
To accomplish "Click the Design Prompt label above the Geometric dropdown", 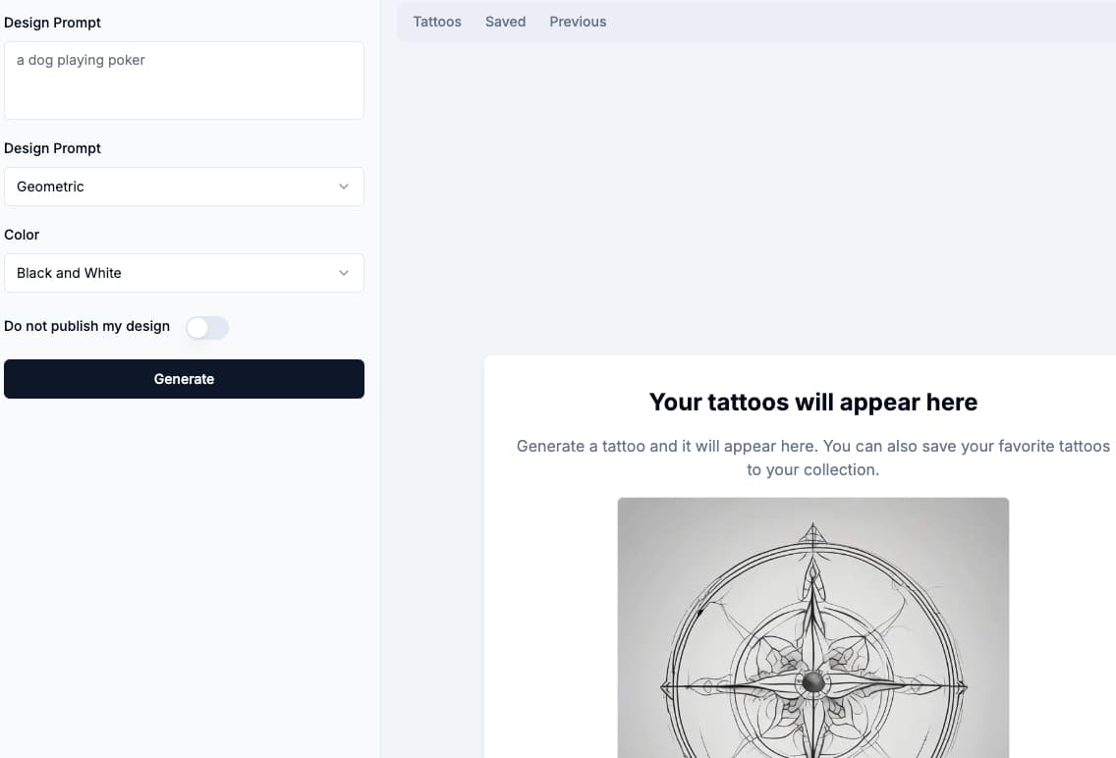I will [53, 148].
